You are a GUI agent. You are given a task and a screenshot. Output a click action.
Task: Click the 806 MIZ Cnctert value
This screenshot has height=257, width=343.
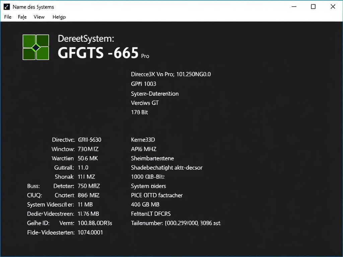click(x=88, y=195)
